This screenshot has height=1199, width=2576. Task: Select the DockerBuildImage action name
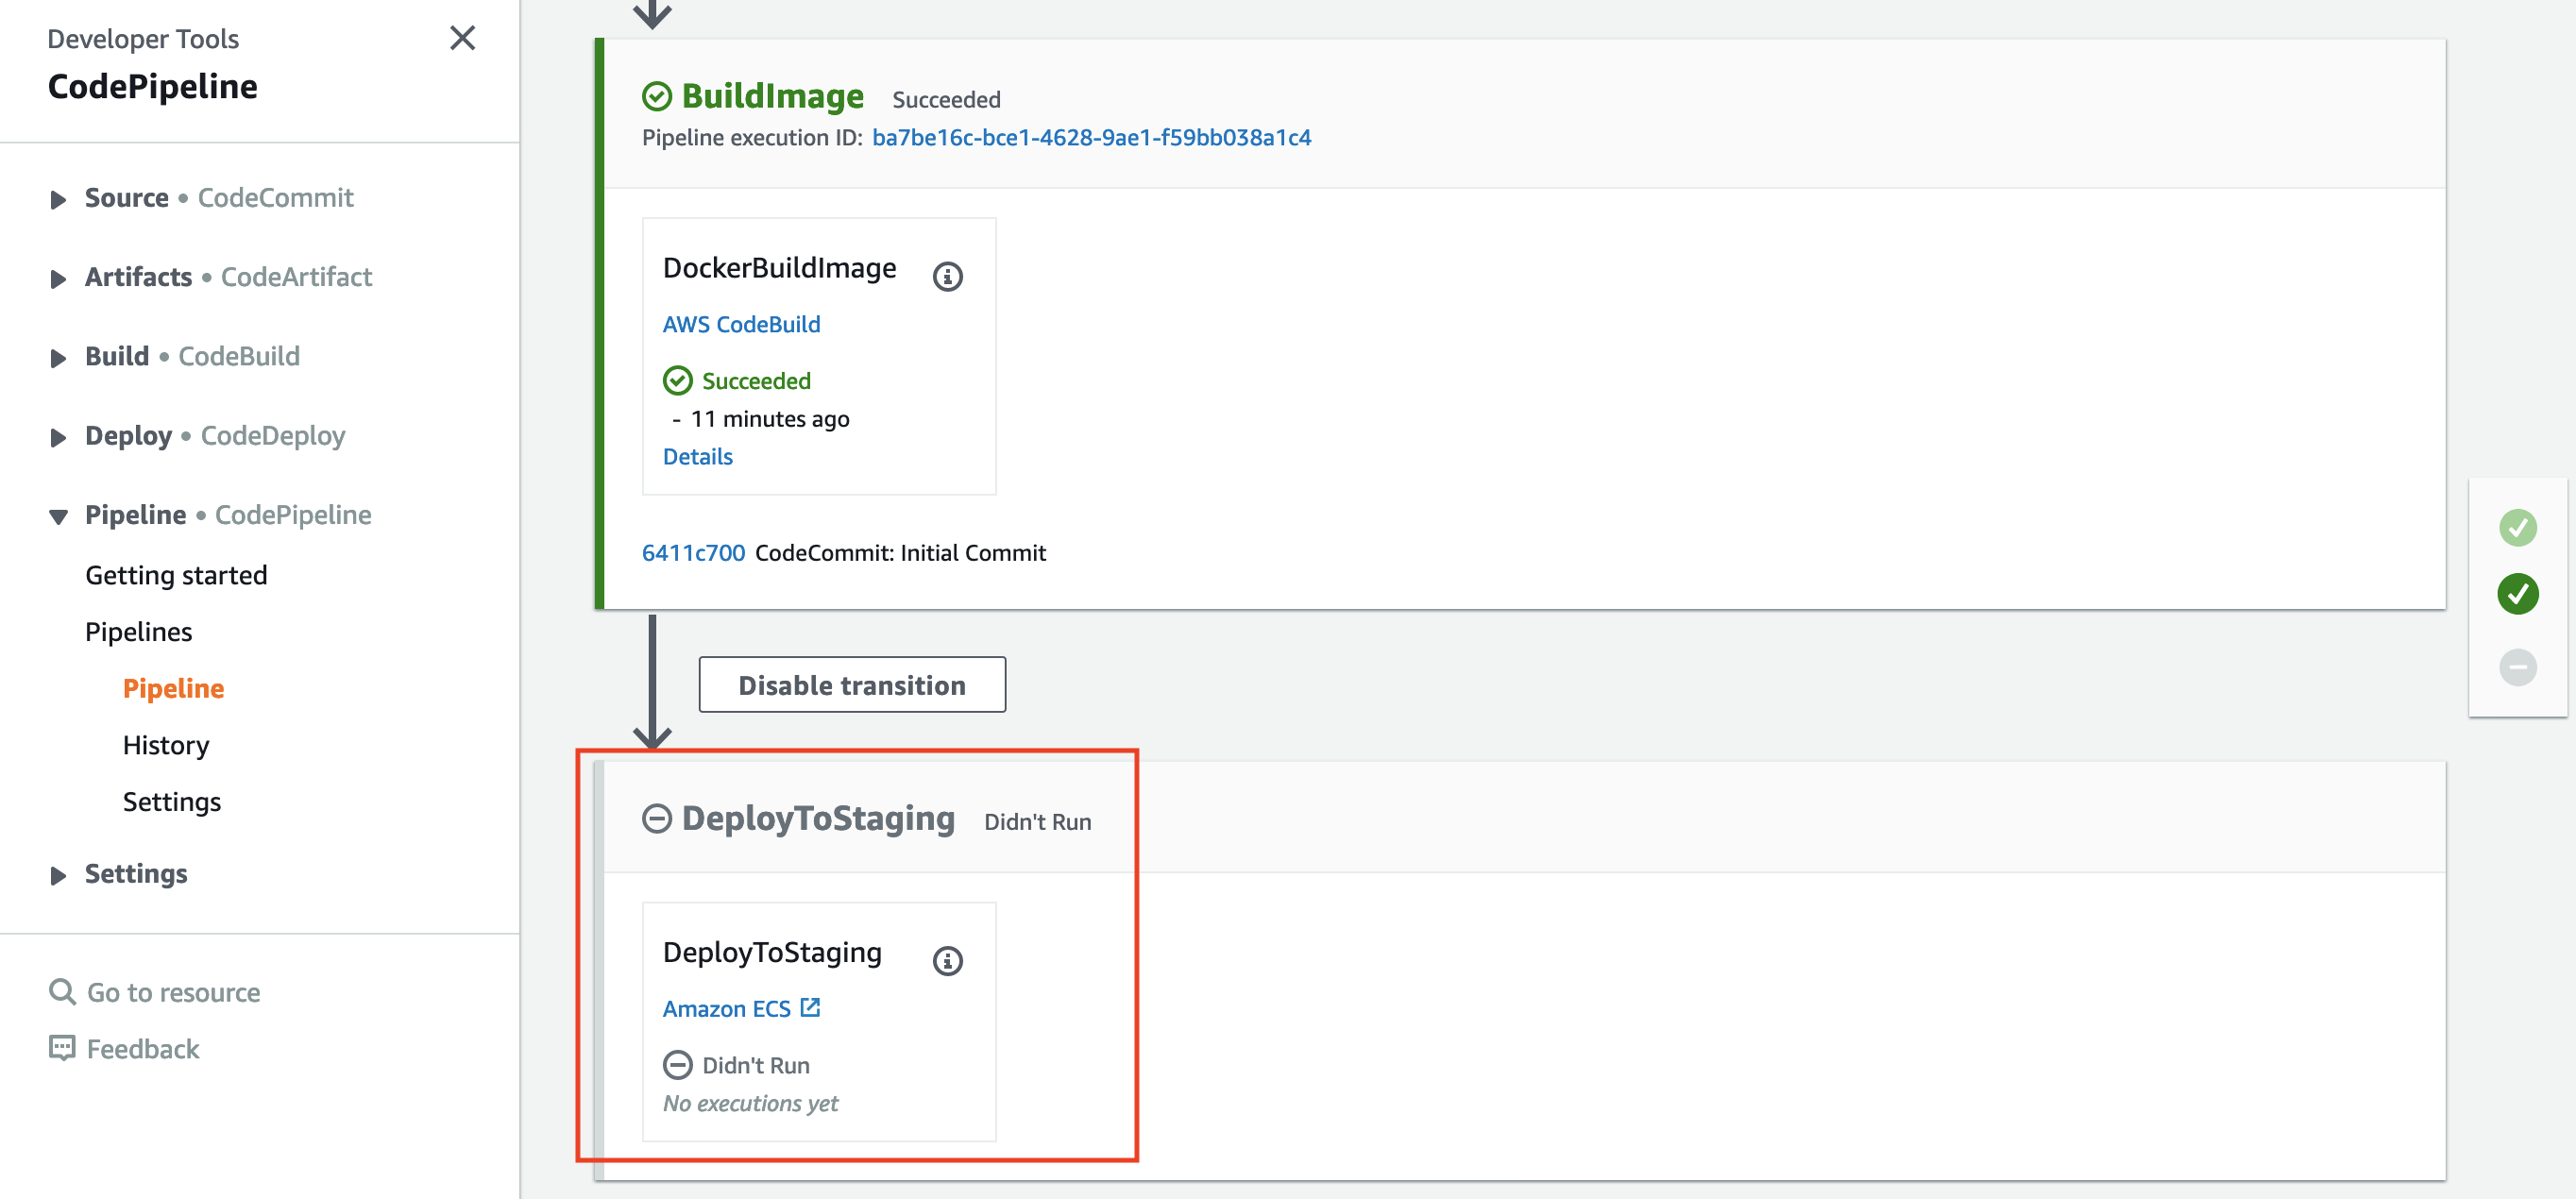coord(779,268)
